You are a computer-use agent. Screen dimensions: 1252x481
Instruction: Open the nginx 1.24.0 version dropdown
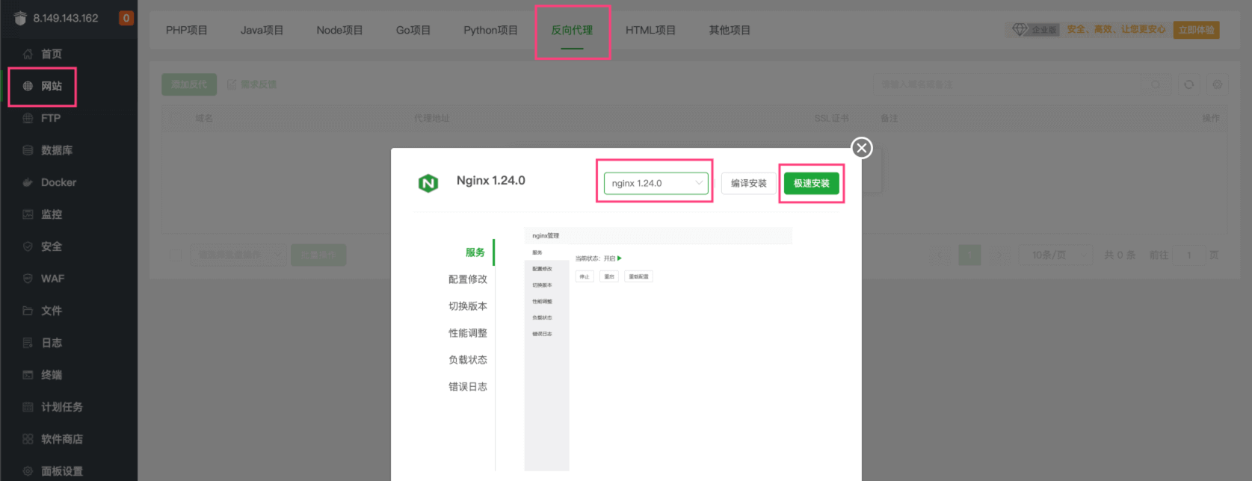(656, 183)
